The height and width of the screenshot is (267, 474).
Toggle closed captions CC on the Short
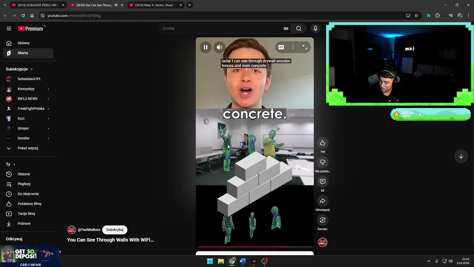coord(281,47)
